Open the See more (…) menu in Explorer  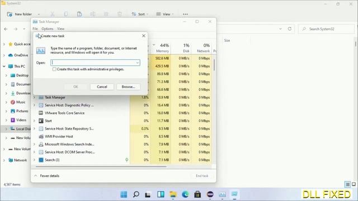(185, 14)
